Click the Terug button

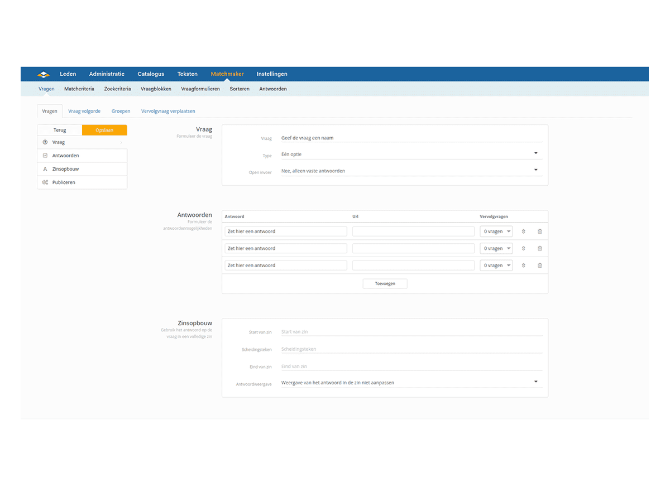coord(60,130)
